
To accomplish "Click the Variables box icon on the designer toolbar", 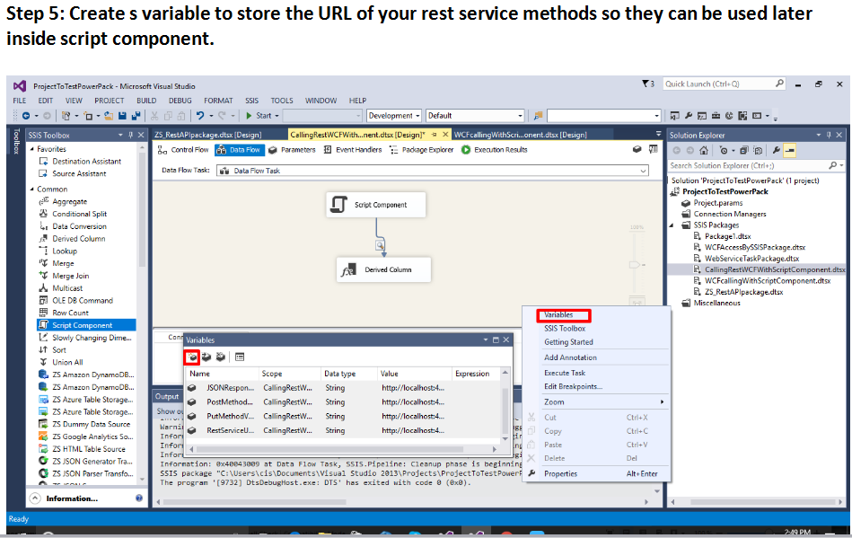I will (x=637, y=149).
